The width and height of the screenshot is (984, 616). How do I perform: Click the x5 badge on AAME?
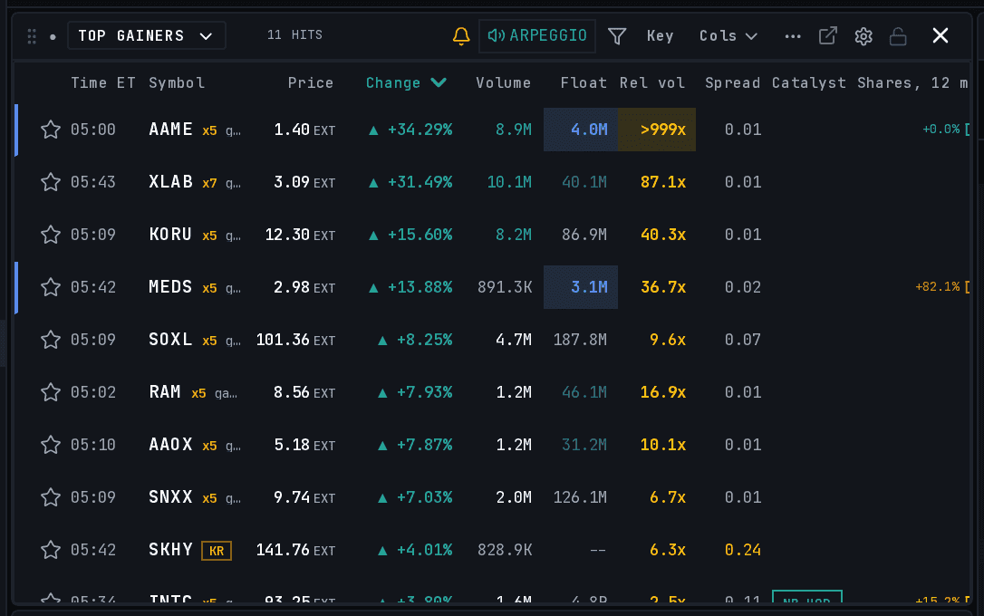pos(209,130)
